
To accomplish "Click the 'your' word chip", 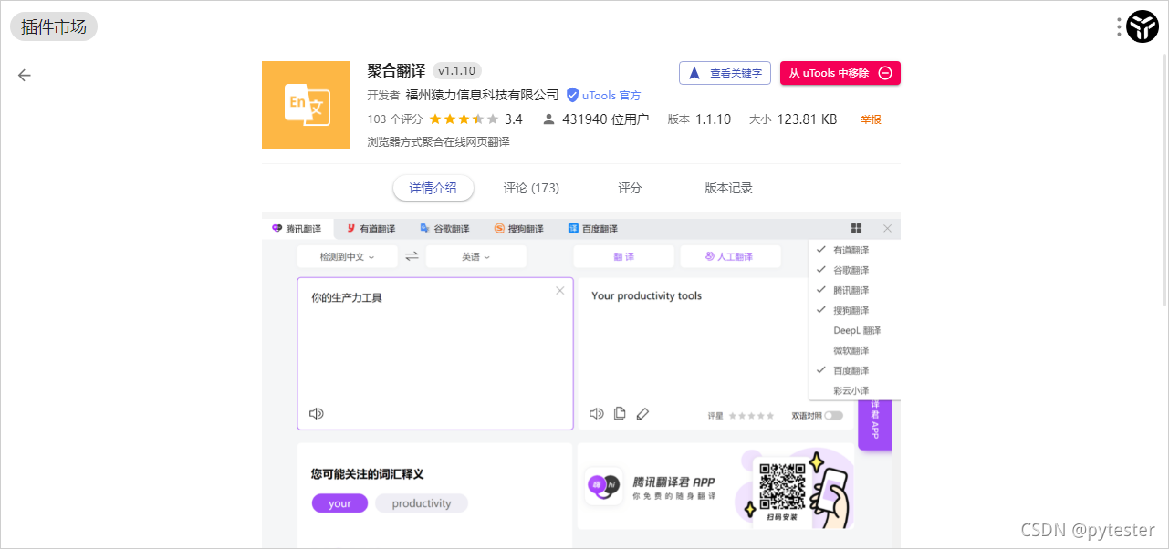I will coord(339,503).
